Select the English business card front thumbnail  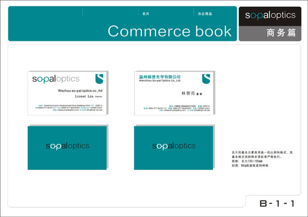coord(67,93)
